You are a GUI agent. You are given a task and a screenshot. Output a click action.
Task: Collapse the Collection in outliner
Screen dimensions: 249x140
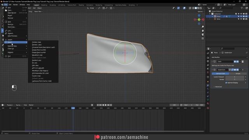tap(210, 14)
